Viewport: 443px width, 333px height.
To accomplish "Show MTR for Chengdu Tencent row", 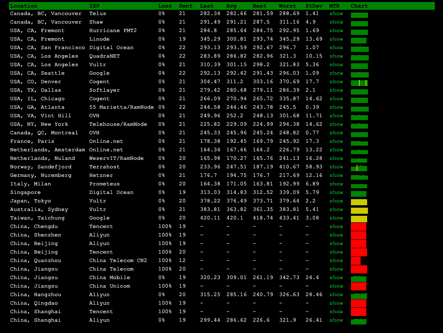I will (336, 226).
